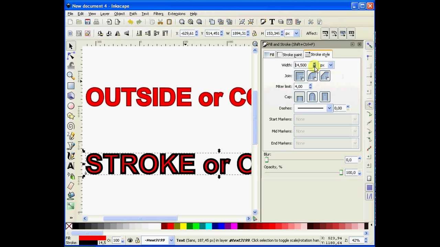Click the stroke Width input field
The width and height of the screenshot is (440, 247).
tap(303, 65)
